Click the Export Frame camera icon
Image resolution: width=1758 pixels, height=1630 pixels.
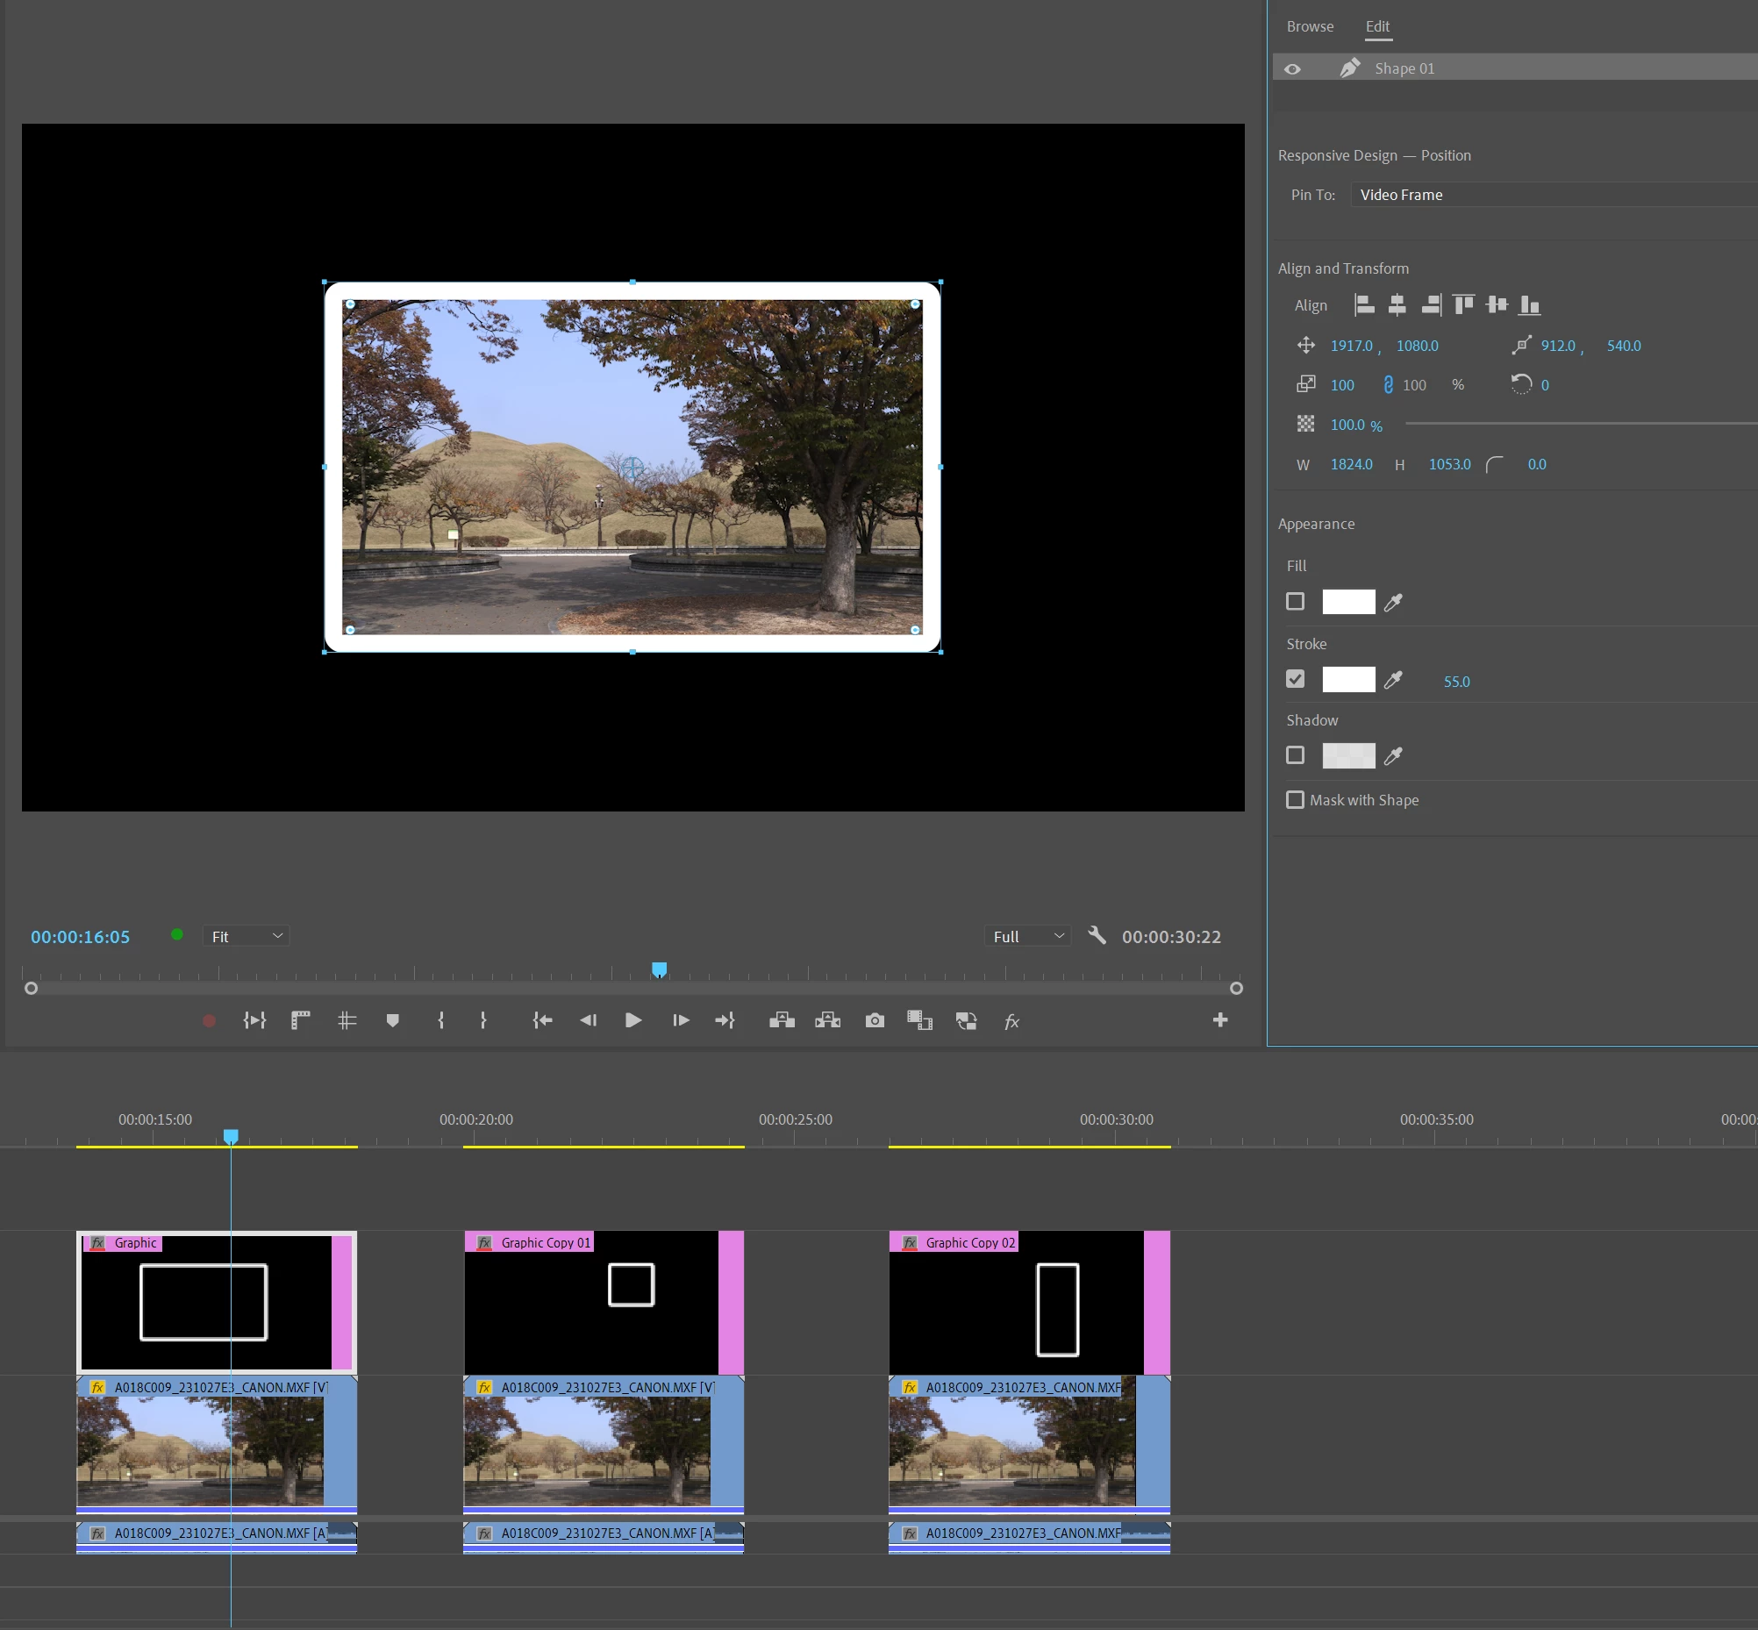(x=874, y=1020)
